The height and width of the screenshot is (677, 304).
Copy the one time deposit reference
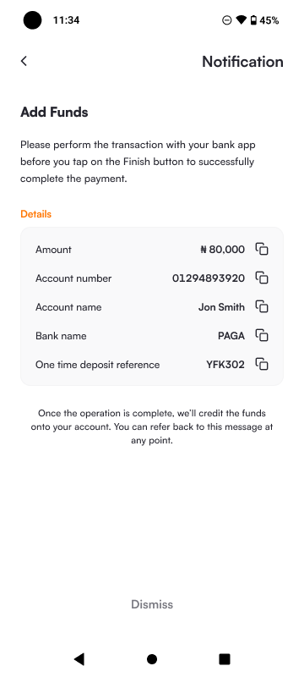pyautogui.click(x=262, y=365)
